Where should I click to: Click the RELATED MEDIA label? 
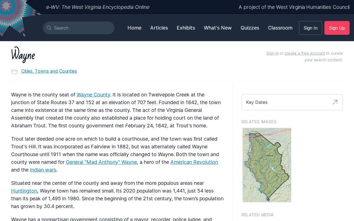coord(257,215)
